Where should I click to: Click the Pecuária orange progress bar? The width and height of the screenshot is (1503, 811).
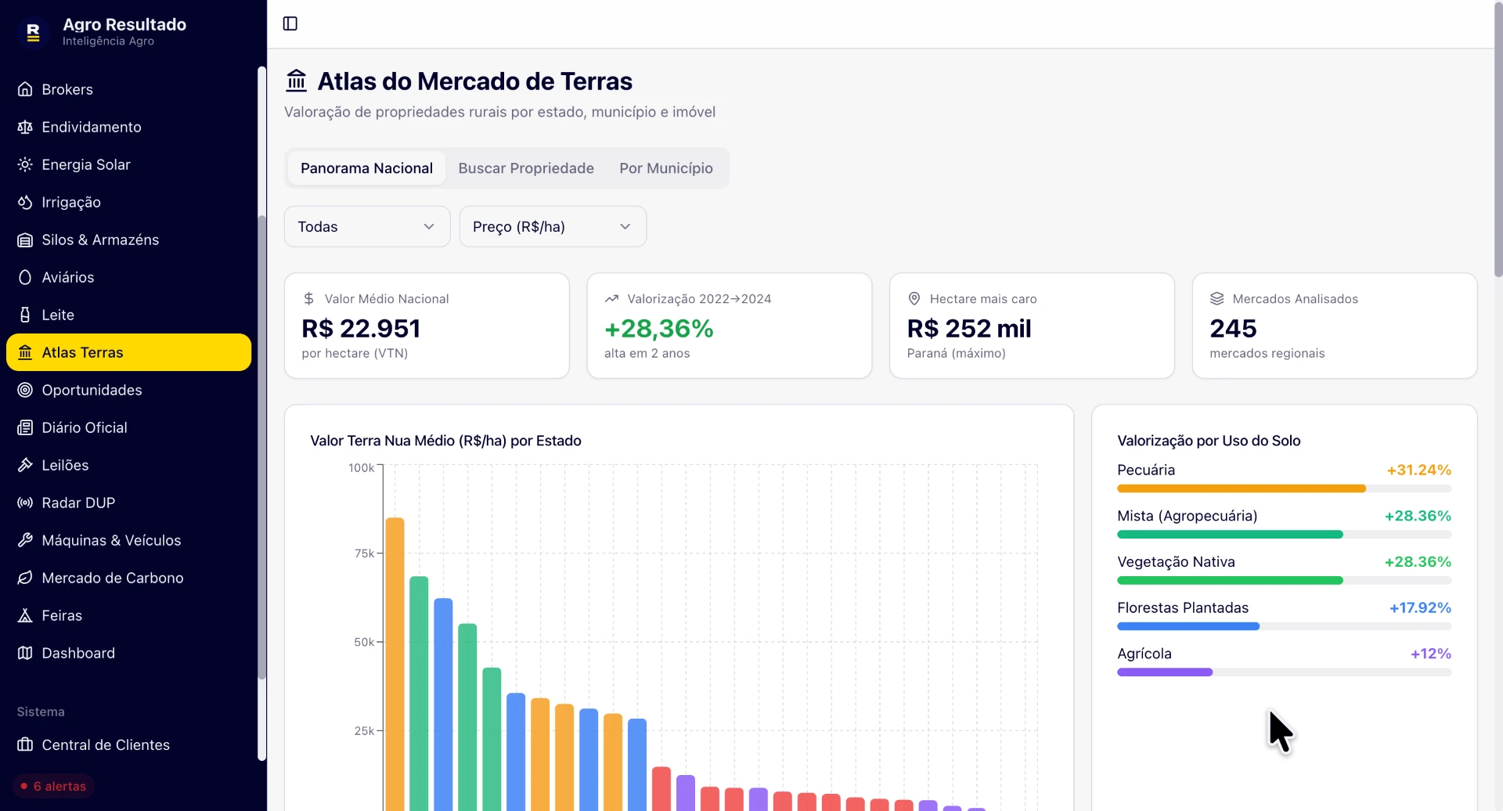coord(1242,488)
